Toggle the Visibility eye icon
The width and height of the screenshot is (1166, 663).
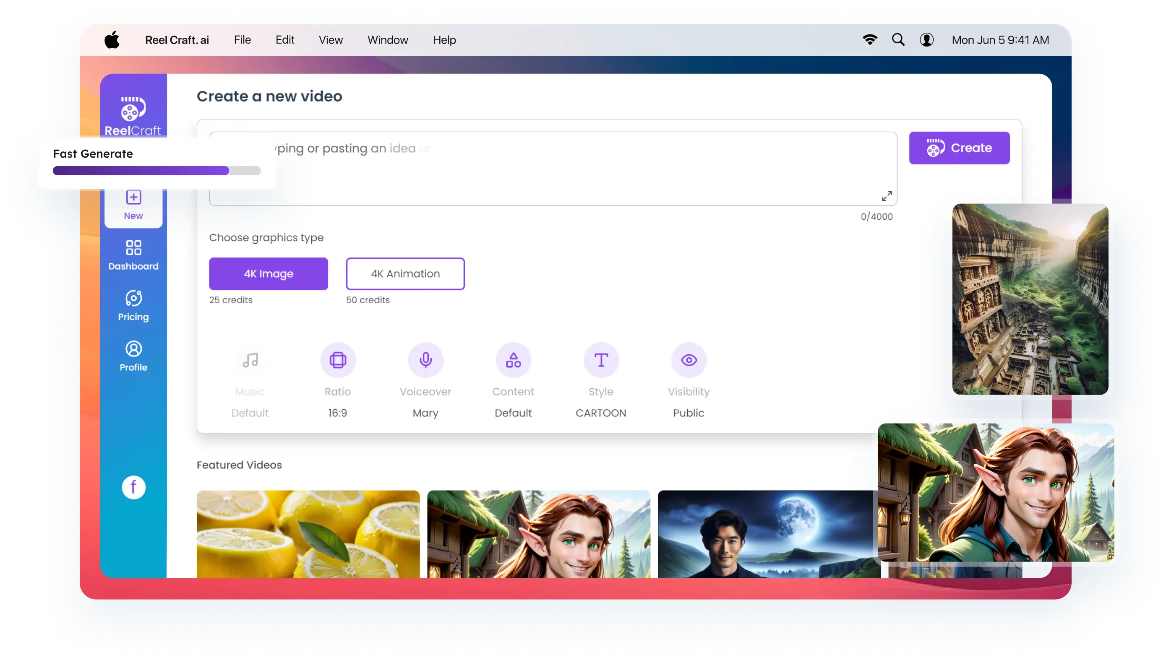(x=689, y=360)
